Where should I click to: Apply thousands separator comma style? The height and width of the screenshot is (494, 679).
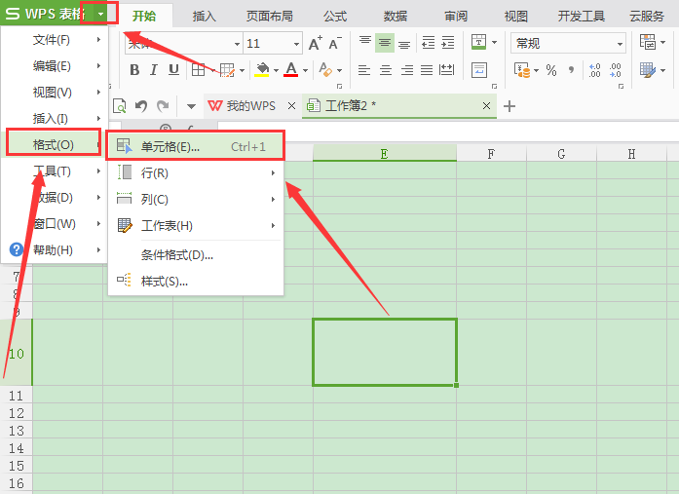[x=572, y=70]
